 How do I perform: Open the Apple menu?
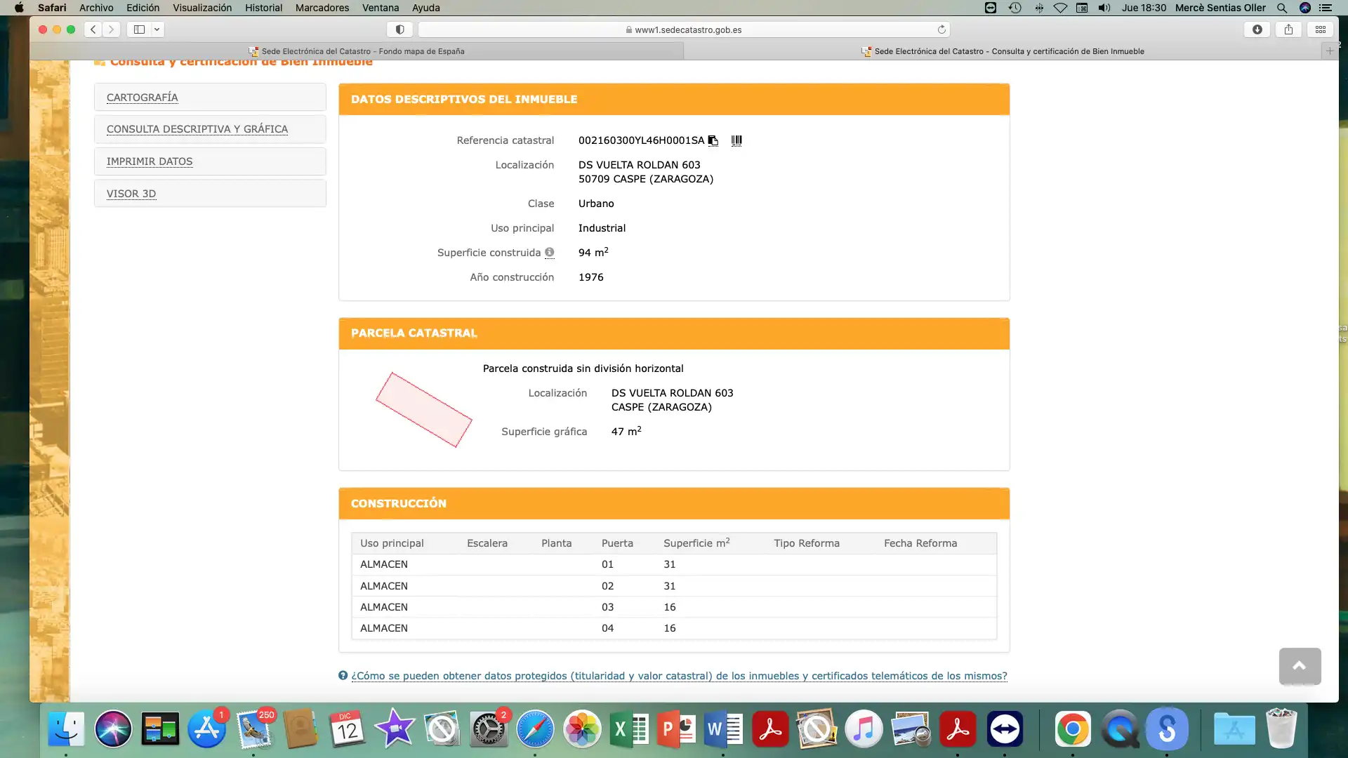point(19,8)
